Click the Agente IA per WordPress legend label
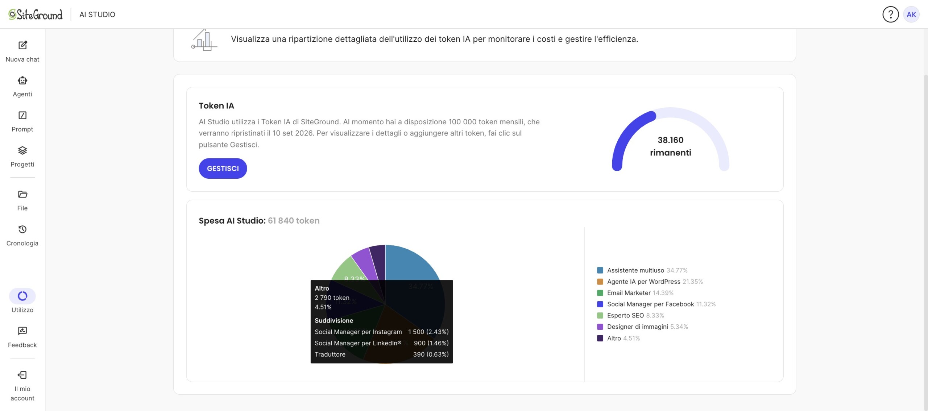928x411 pixels. click(x=643, y=282)
